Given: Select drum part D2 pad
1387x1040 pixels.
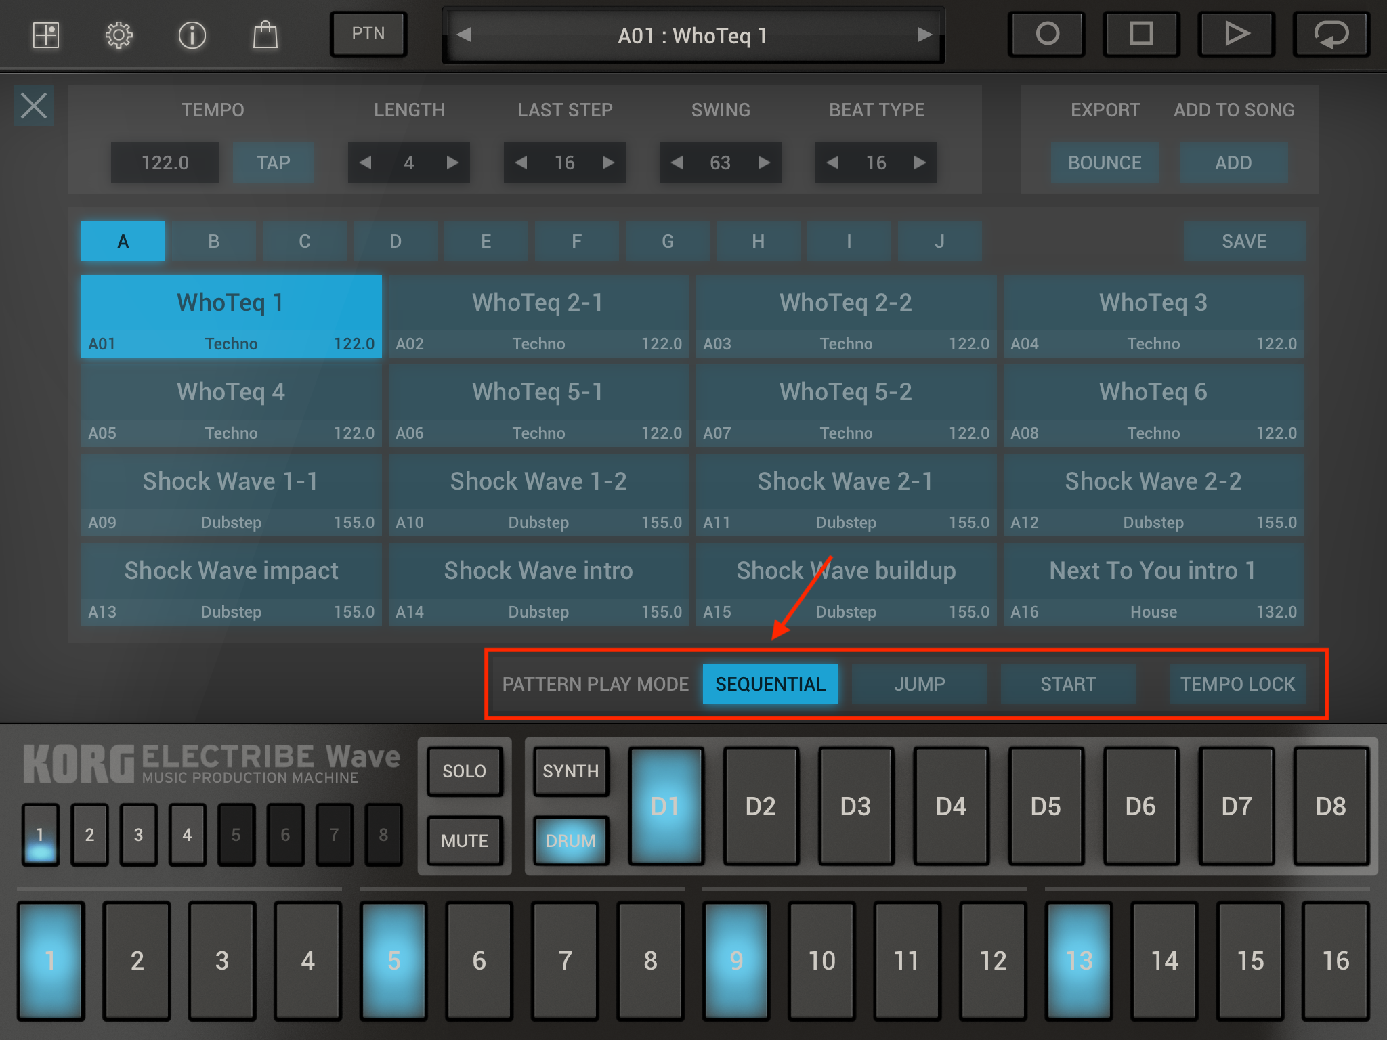Looking at the screenshot, I should 761,806.
